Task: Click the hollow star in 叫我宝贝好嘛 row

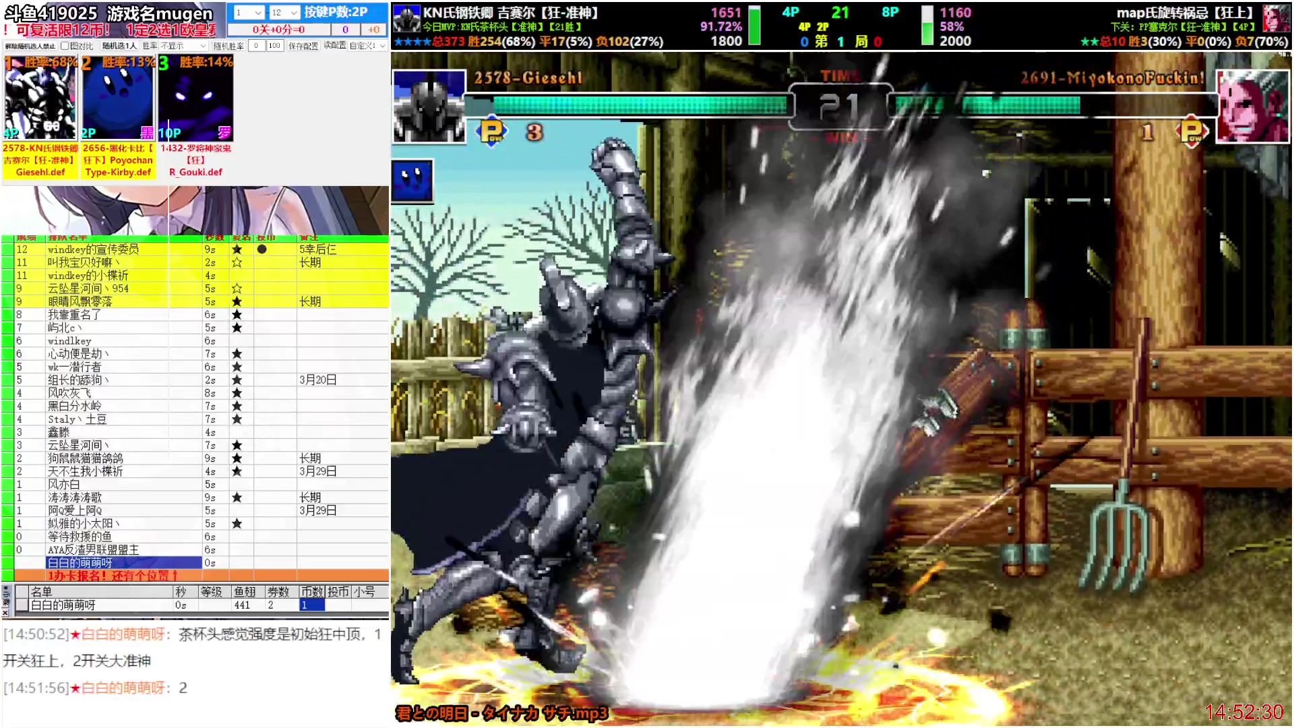Action: point(237,262)
